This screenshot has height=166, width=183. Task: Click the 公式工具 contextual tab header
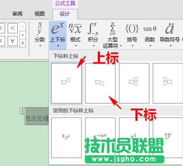click(x=65, y=3)
